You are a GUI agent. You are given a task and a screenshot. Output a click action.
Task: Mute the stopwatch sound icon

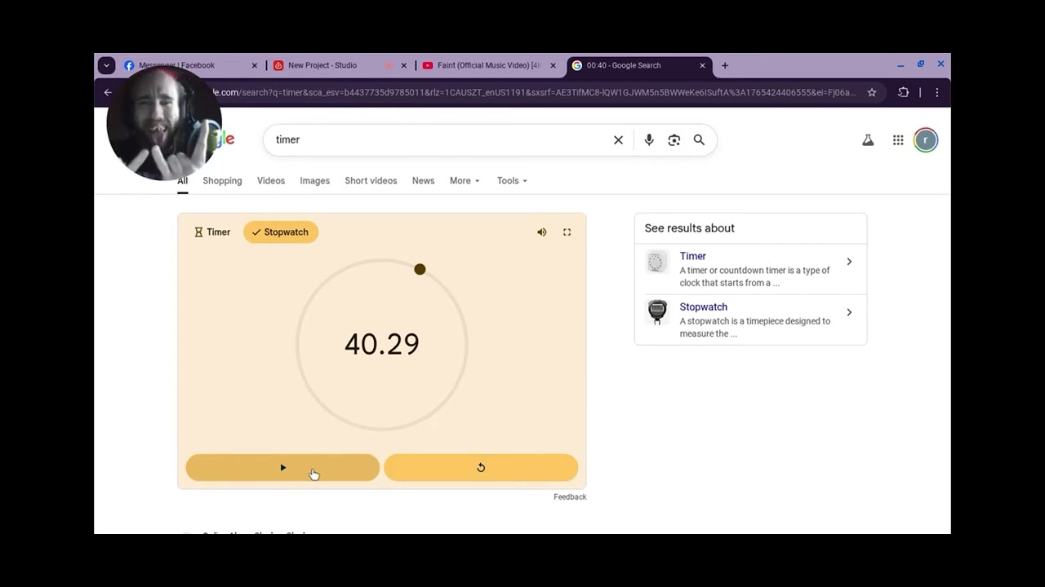click(x=541, y=232)
